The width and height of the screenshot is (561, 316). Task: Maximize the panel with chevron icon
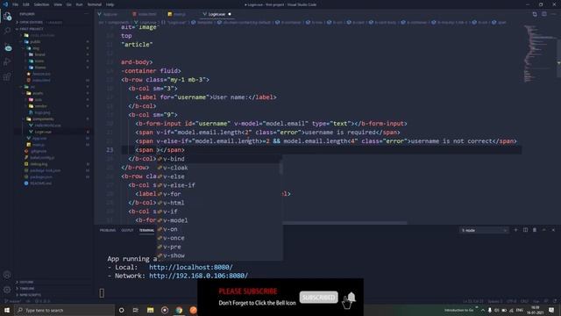pos(543,230)
